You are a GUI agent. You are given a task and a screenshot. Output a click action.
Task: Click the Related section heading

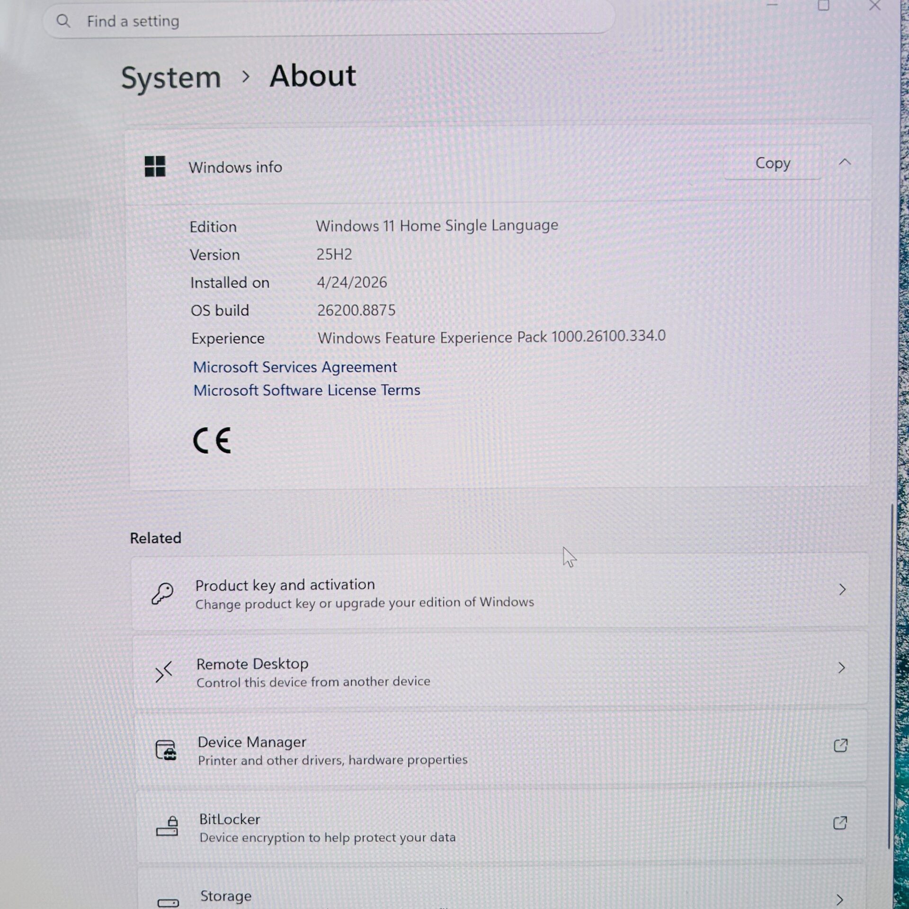[x=156, y=538]
